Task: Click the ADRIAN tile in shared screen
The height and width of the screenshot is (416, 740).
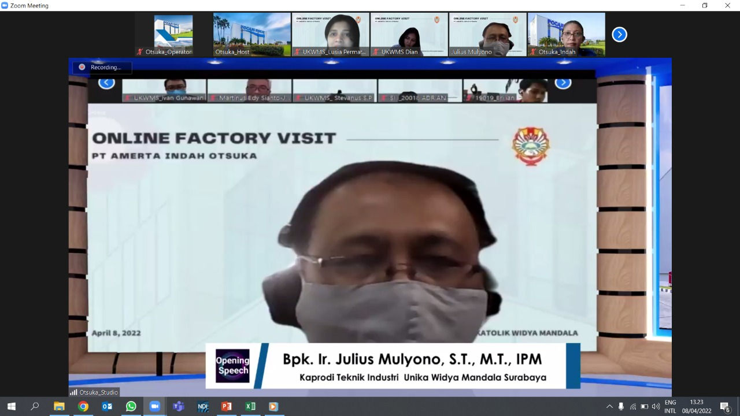Action: pyautogui.click(x=420, y=91)
